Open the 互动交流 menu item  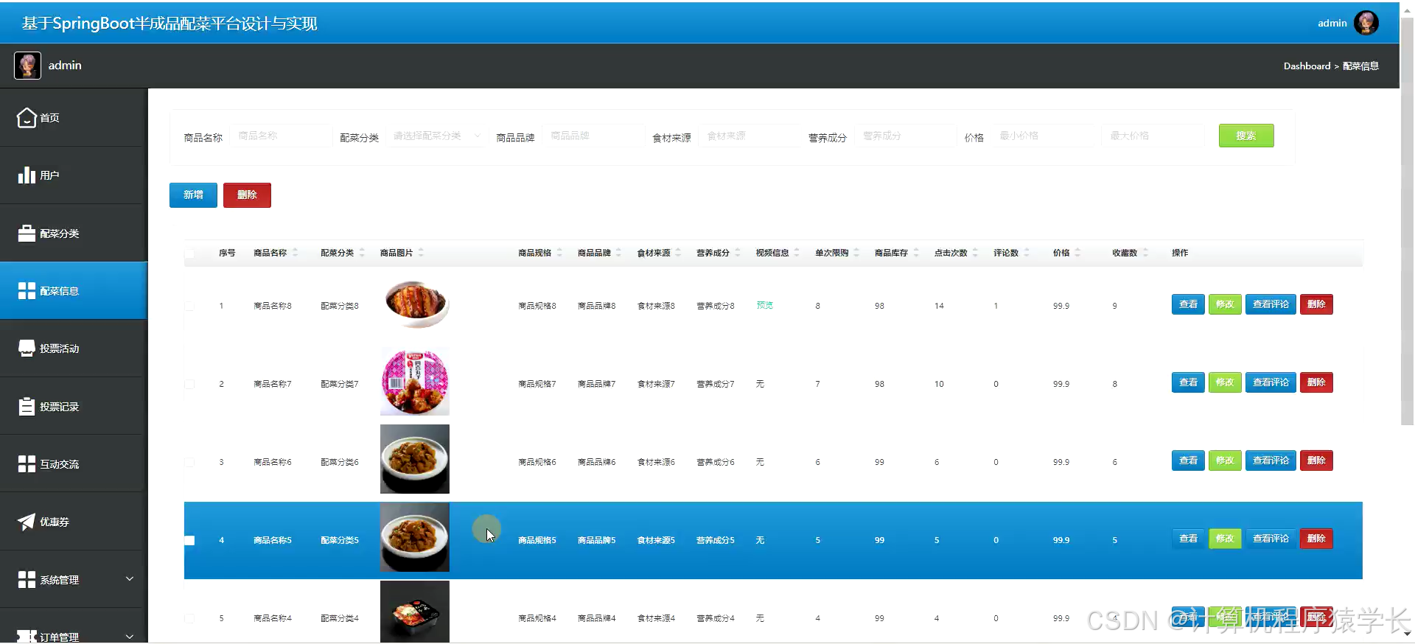74,463
